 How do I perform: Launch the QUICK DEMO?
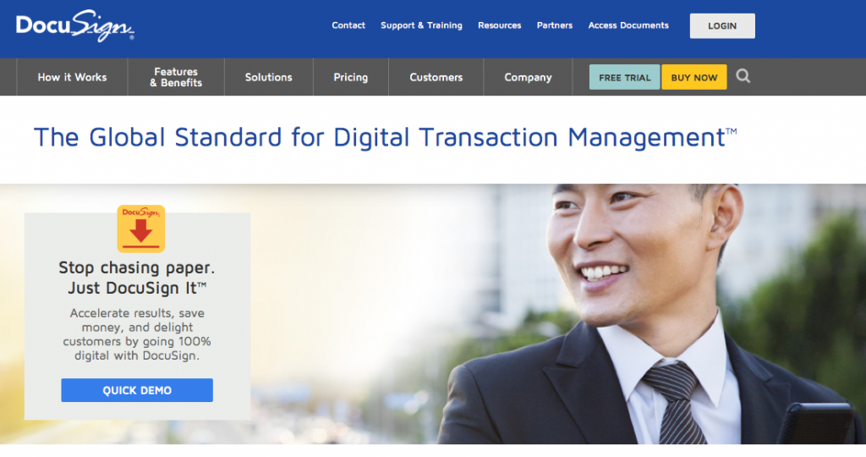tap(137, 390)
